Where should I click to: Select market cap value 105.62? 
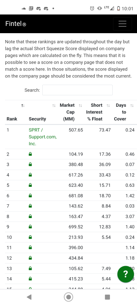point(76,269)
